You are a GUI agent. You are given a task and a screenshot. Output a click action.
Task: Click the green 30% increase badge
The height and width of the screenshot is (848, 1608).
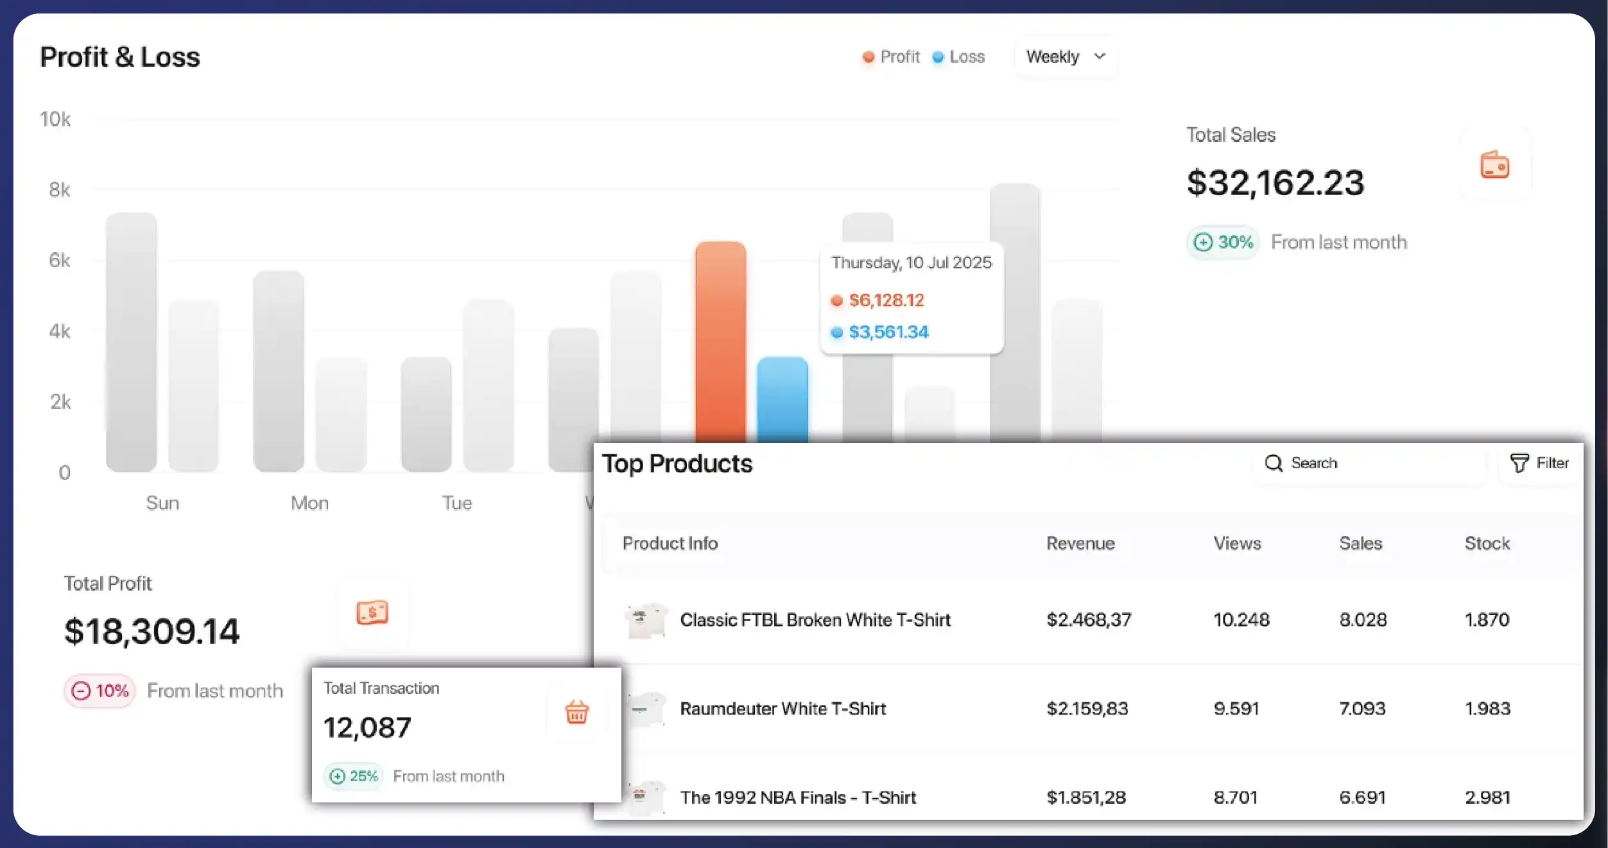pos(1223,243)
